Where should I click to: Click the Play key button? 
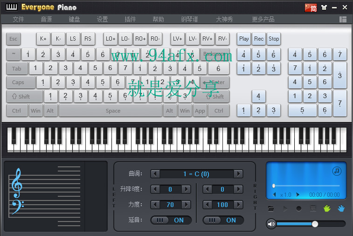(x=244, y=39)
